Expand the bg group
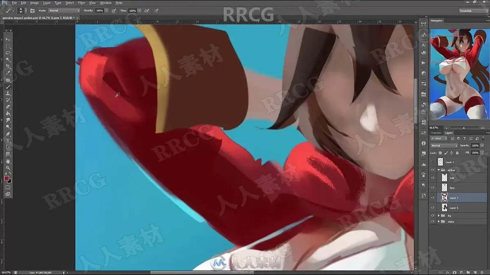 tap(439, 215)
